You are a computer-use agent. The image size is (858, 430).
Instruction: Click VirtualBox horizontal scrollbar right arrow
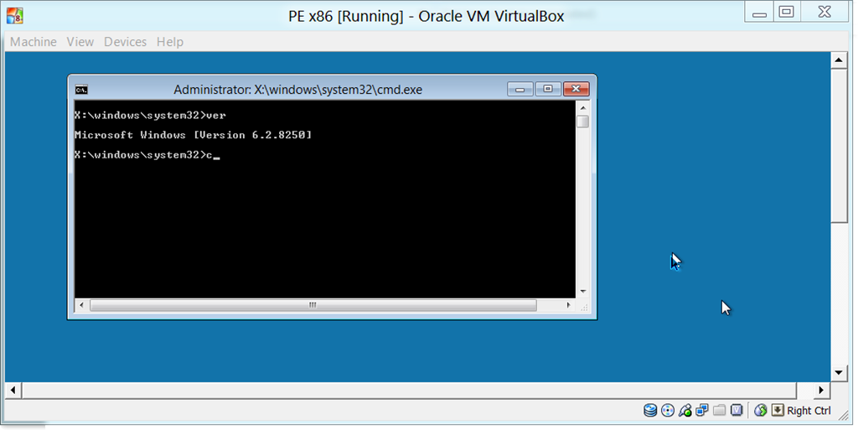point(821,390)
